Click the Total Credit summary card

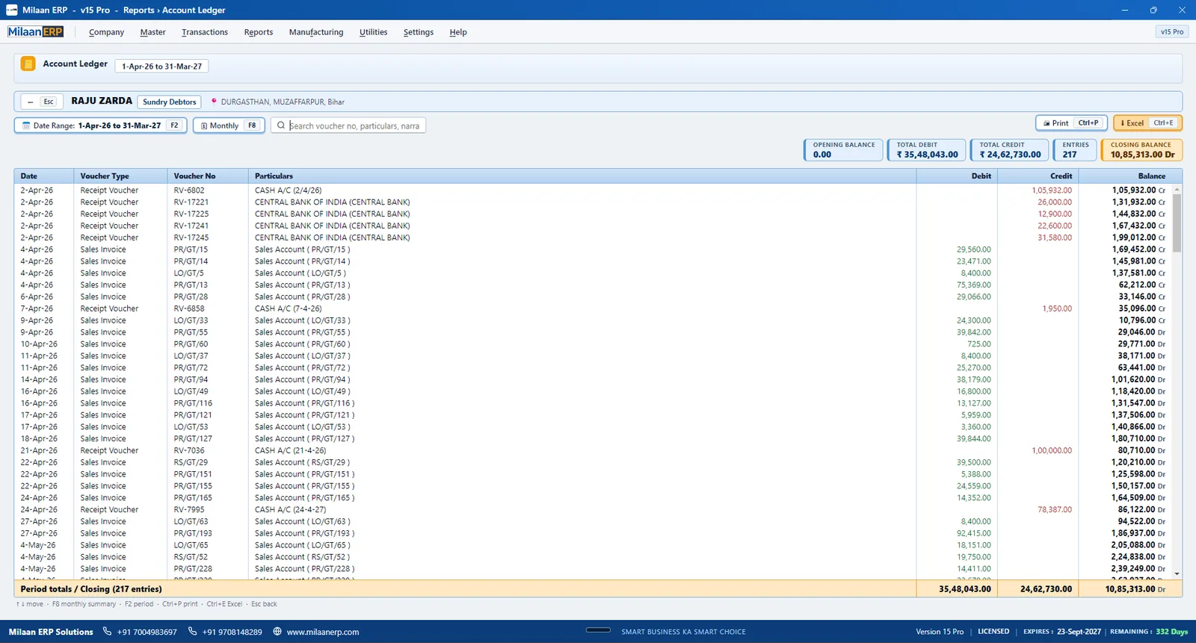click(1009, 150)
